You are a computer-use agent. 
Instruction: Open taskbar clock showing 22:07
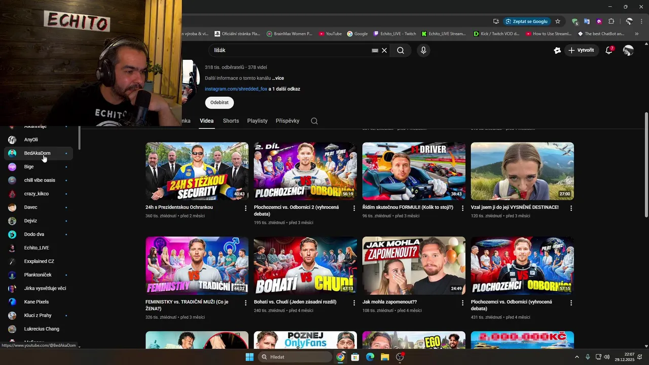point(625,357)
